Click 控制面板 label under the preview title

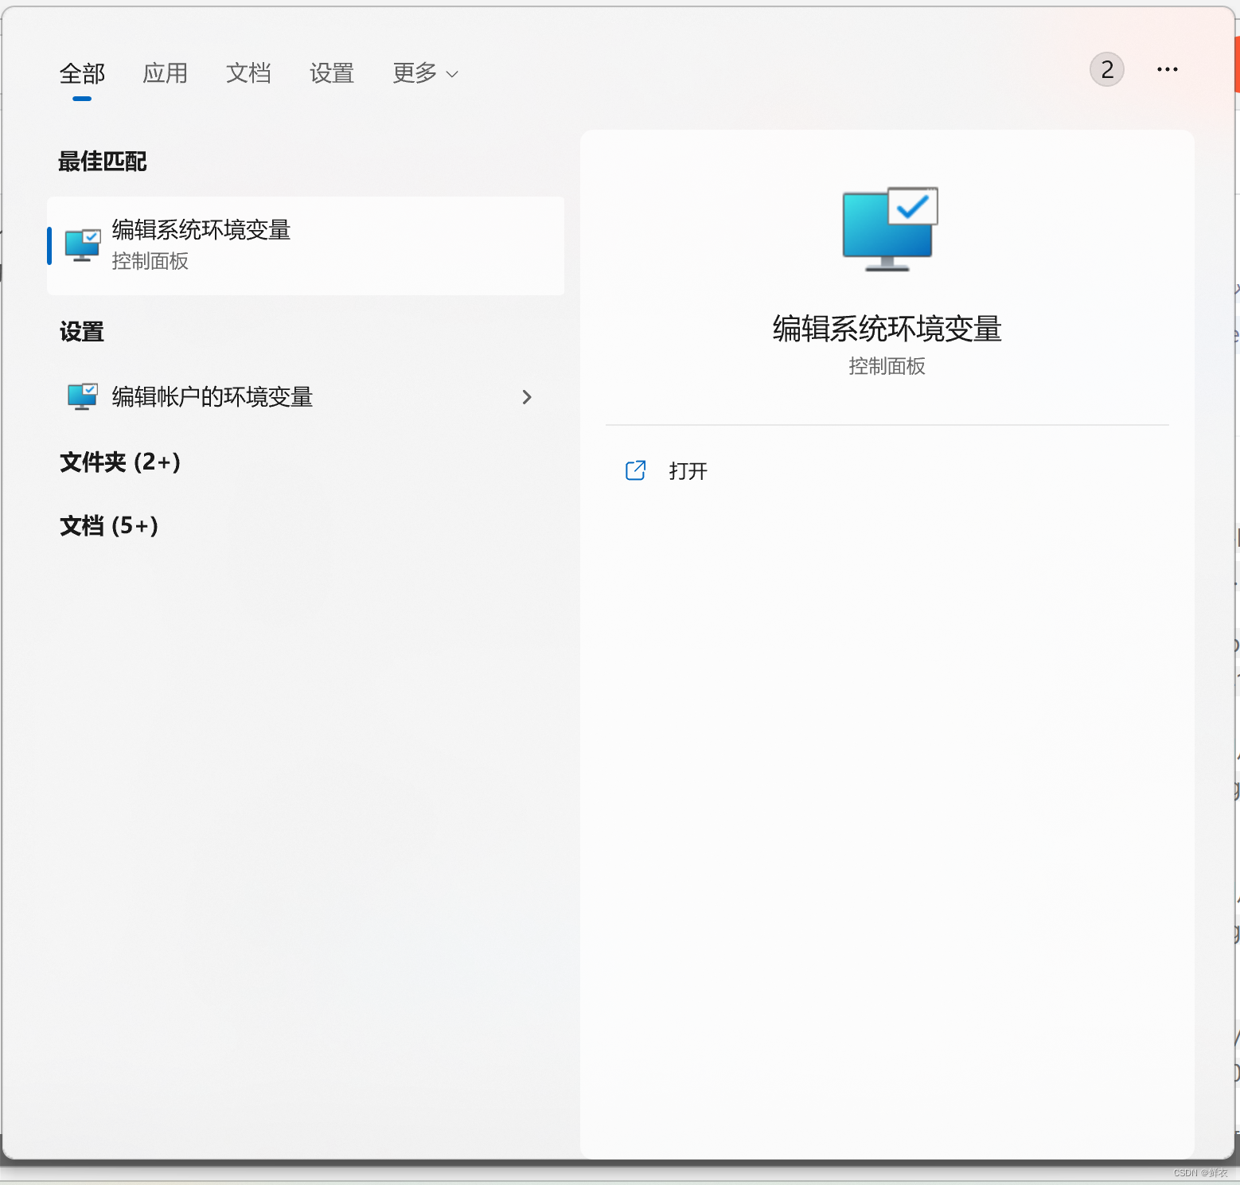(x=886, y=366)
